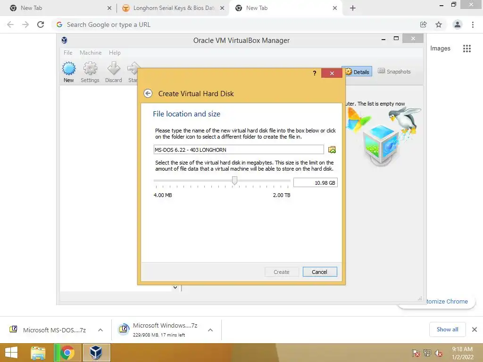Open the File menu in VirtualBox
The height and width of the screenshot is (362, 483).
[x=68, y=53]
